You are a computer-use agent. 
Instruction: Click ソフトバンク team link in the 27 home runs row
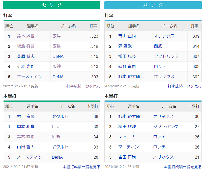point(165,127)
